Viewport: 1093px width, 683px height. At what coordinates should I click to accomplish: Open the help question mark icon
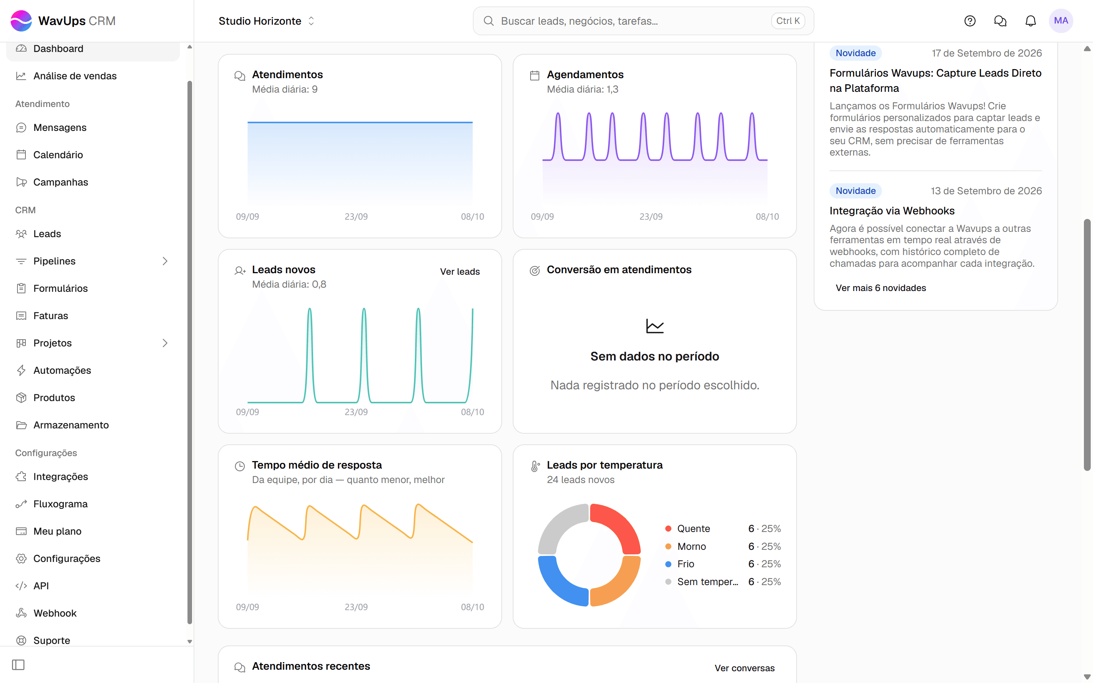click(970, 21)
